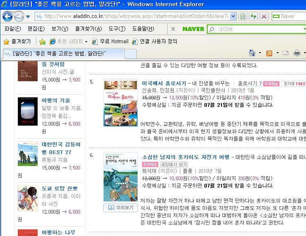
Task: Expand the RSS feeds dropdown arrow
Action: (x=277, y=53)
